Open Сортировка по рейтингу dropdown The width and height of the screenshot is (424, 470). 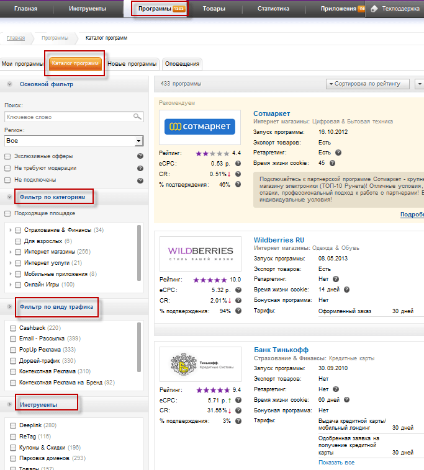(368, 84)
